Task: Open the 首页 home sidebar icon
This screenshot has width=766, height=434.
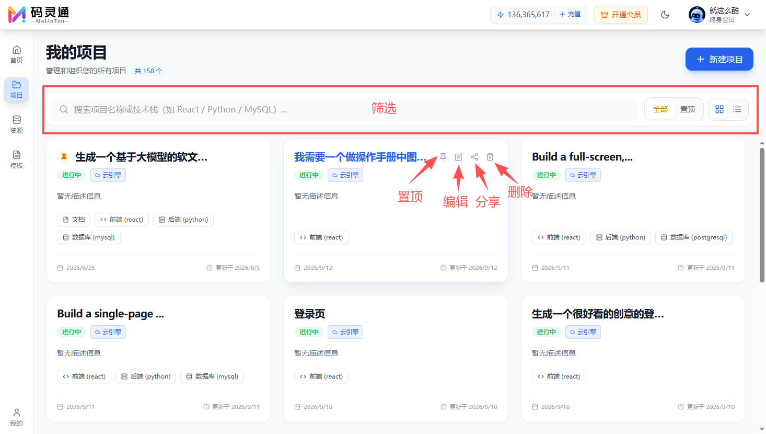Action: click(x=17, y=54)
